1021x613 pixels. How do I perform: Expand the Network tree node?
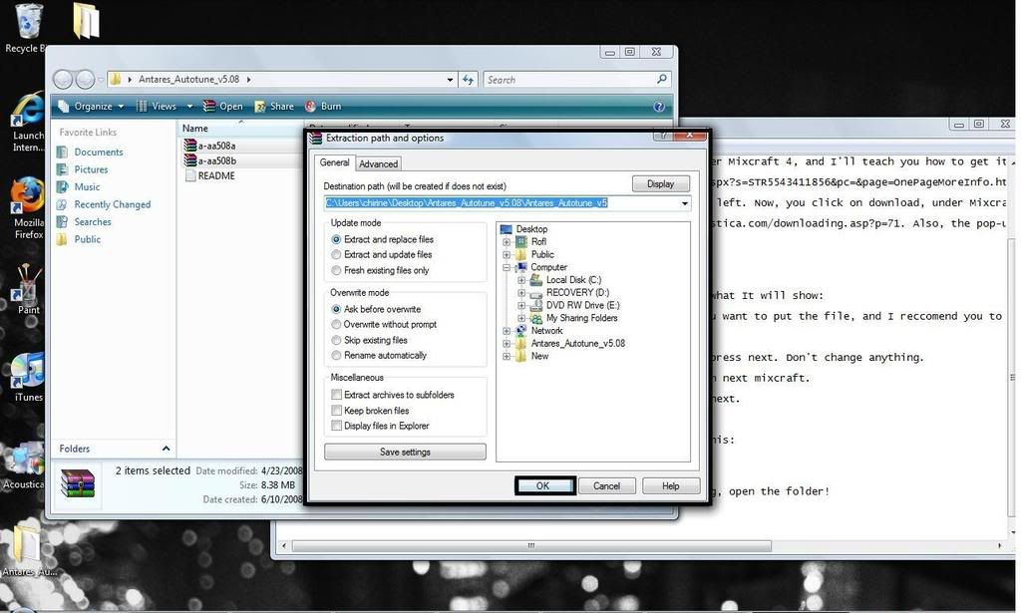click(x=507, y=331)
